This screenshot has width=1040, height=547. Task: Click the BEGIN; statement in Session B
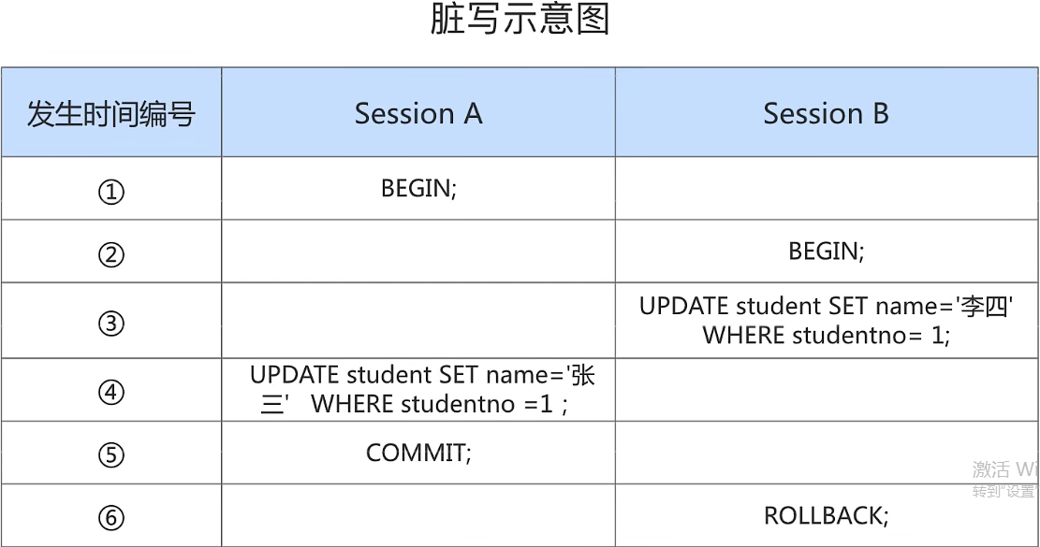coord(827,252)
